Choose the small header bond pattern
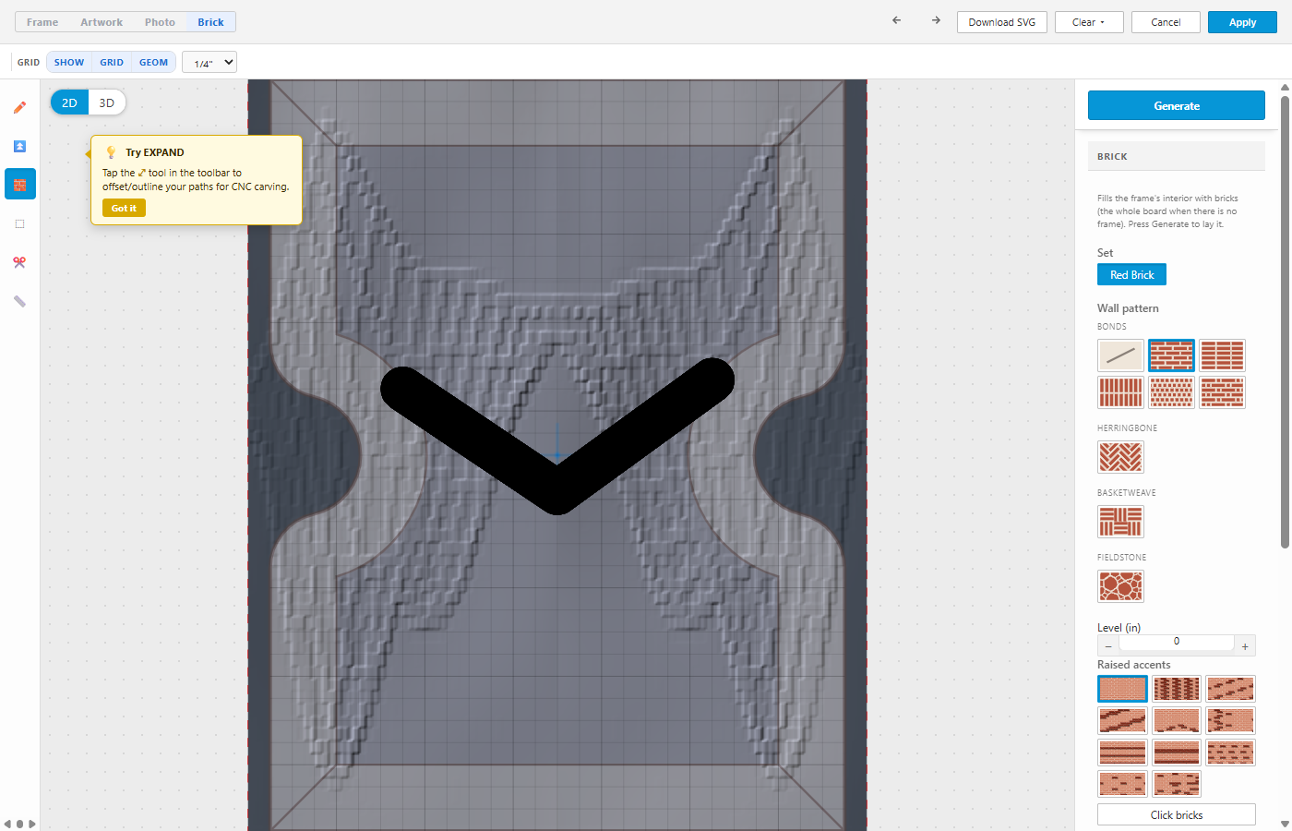The width and height of the screenshot is (1292, 831). click(x=1171, y=392)
